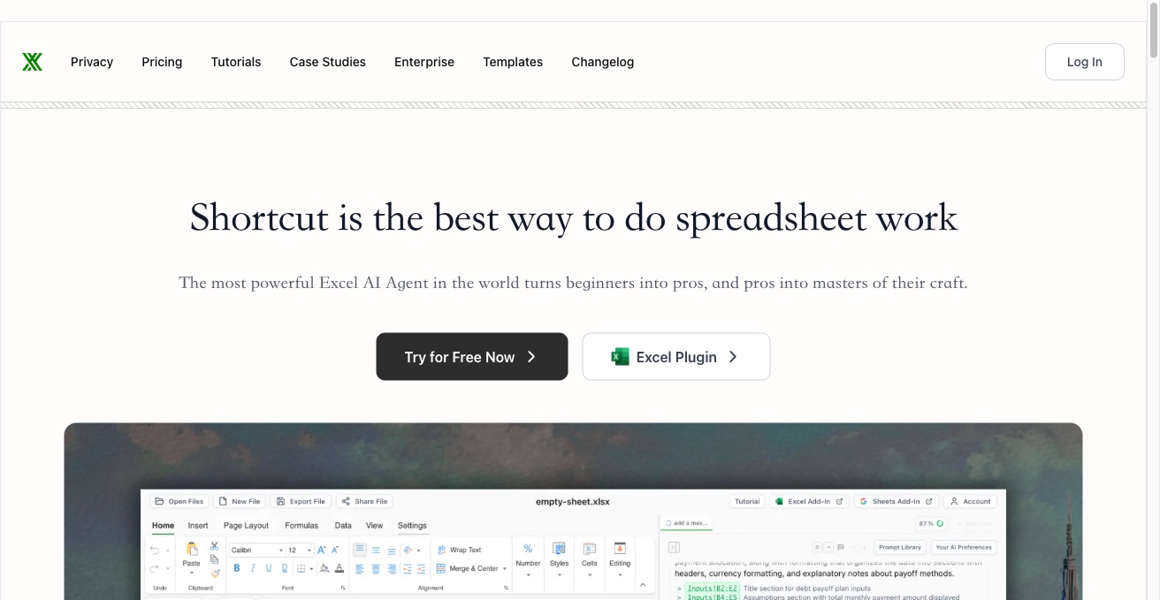Click the Format Painter brush icon

tap(215, 573)
